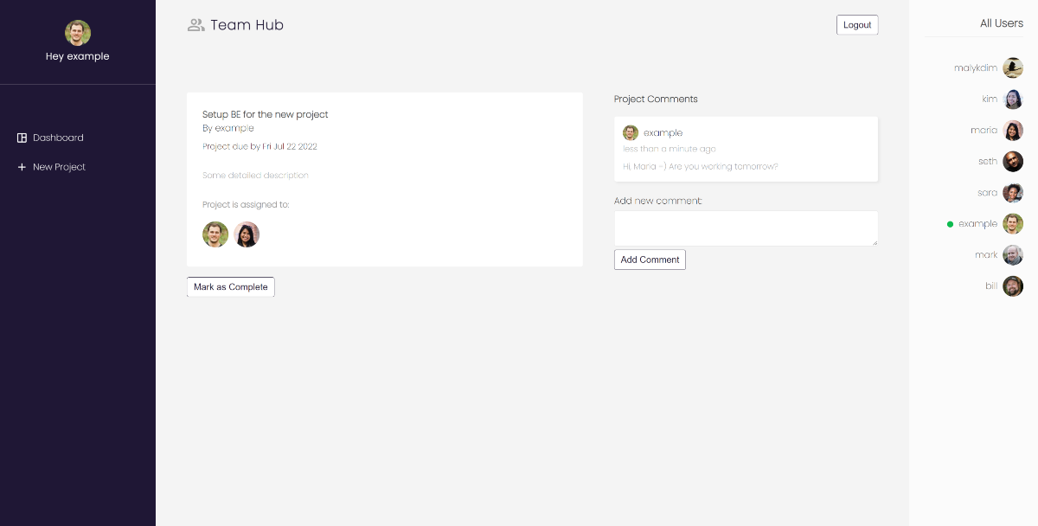Viewport: 1038px width, 526px height.
Task: Open sara's avatar in the user list
Action: click(x=1013, y=192)
